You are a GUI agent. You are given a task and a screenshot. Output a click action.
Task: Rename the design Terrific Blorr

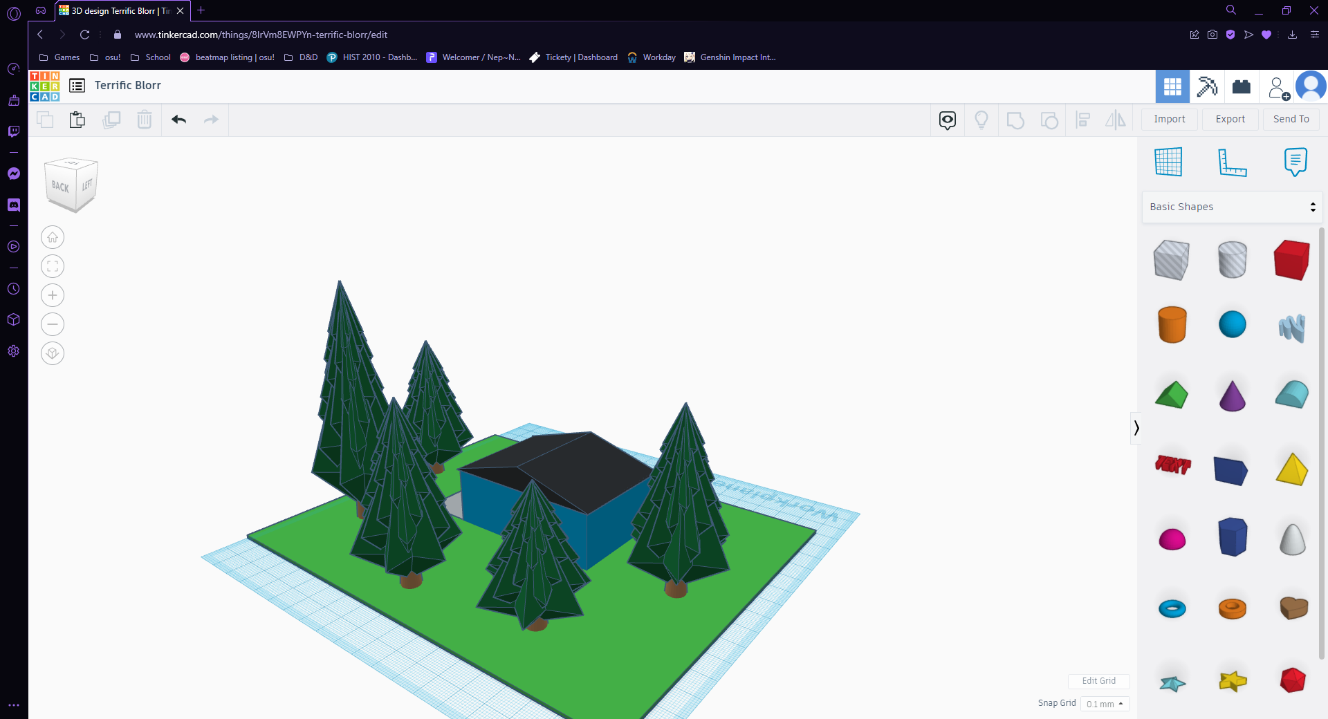[x=128, y=85]
